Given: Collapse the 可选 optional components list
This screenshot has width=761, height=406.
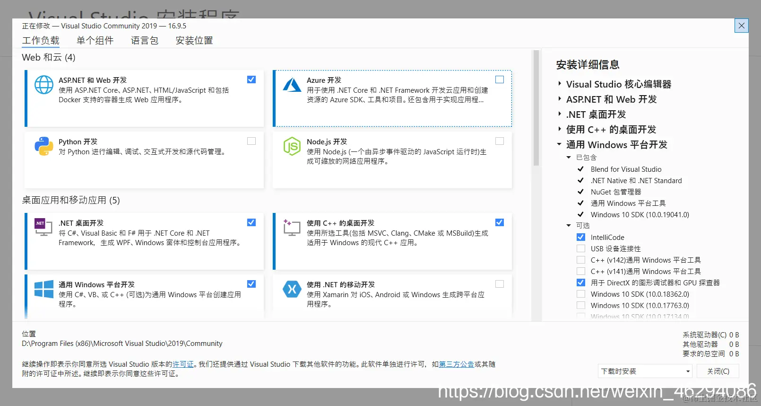Looking at the screenshot, I should point(569,225).
